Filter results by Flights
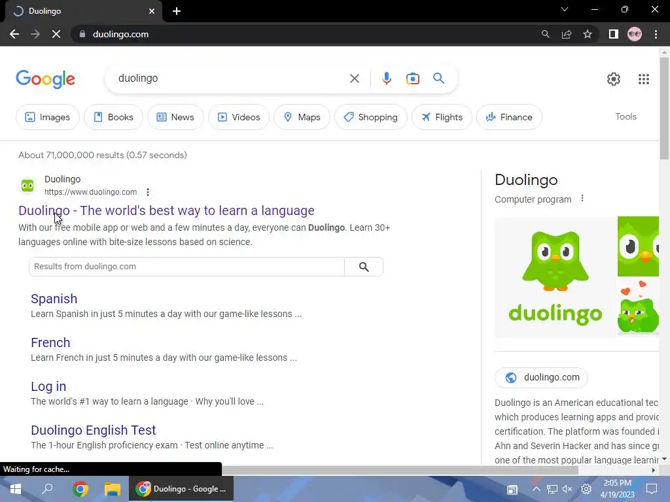 pyautogui.click(x=442, y=117)
